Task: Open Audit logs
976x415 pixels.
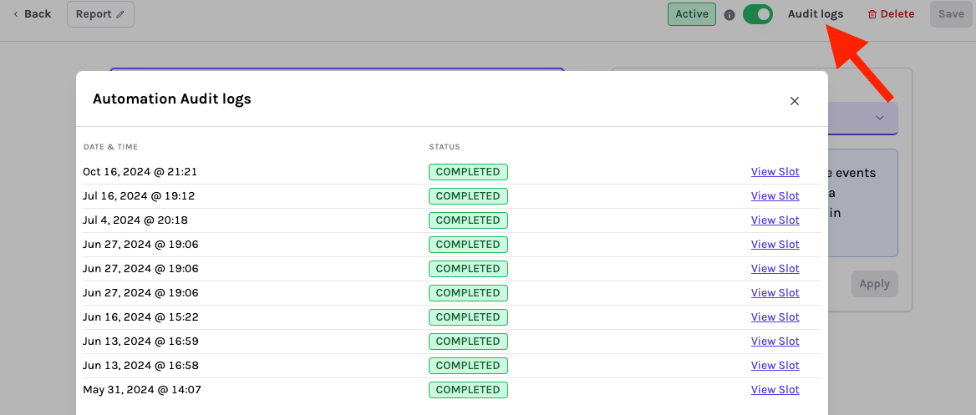Action: pyautogui.click(x=816, y=14)
